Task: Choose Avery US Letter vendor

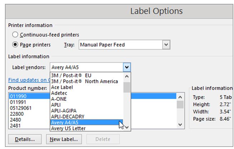Action: [86, 128]
